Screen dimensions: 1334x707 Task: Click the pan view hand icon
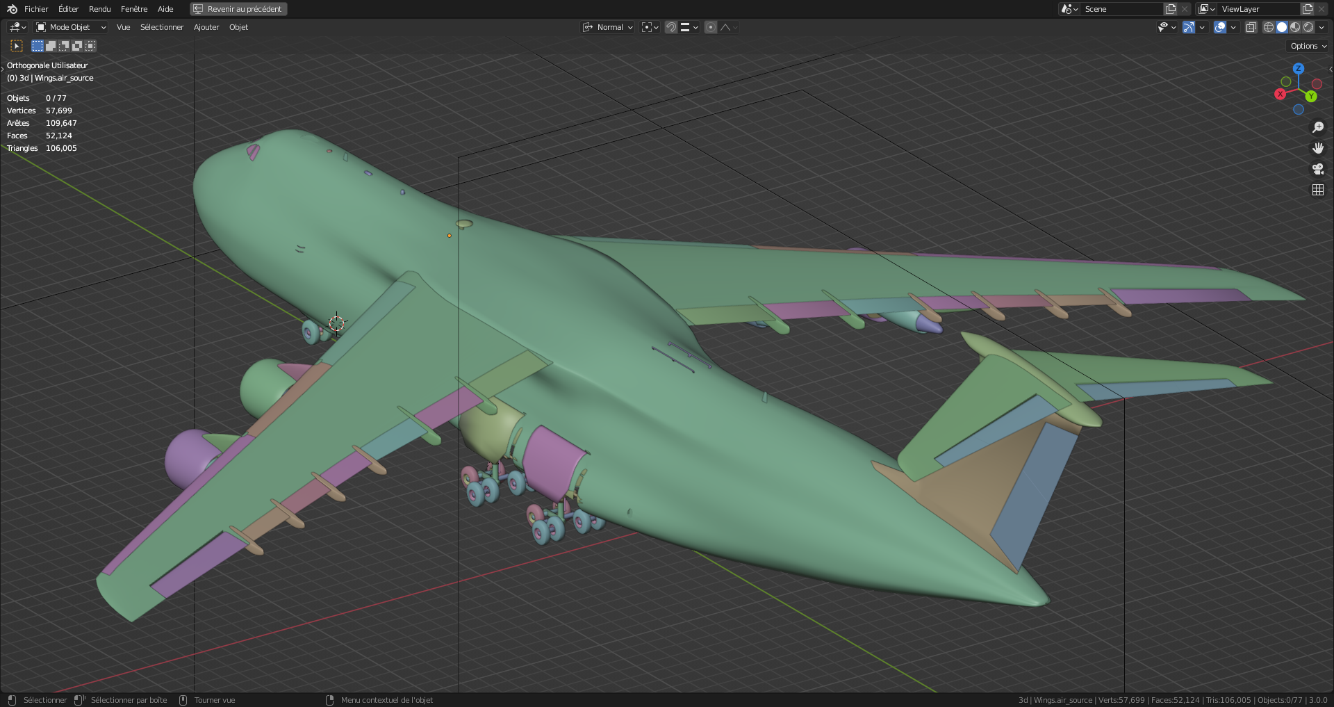pos(1317,148)
